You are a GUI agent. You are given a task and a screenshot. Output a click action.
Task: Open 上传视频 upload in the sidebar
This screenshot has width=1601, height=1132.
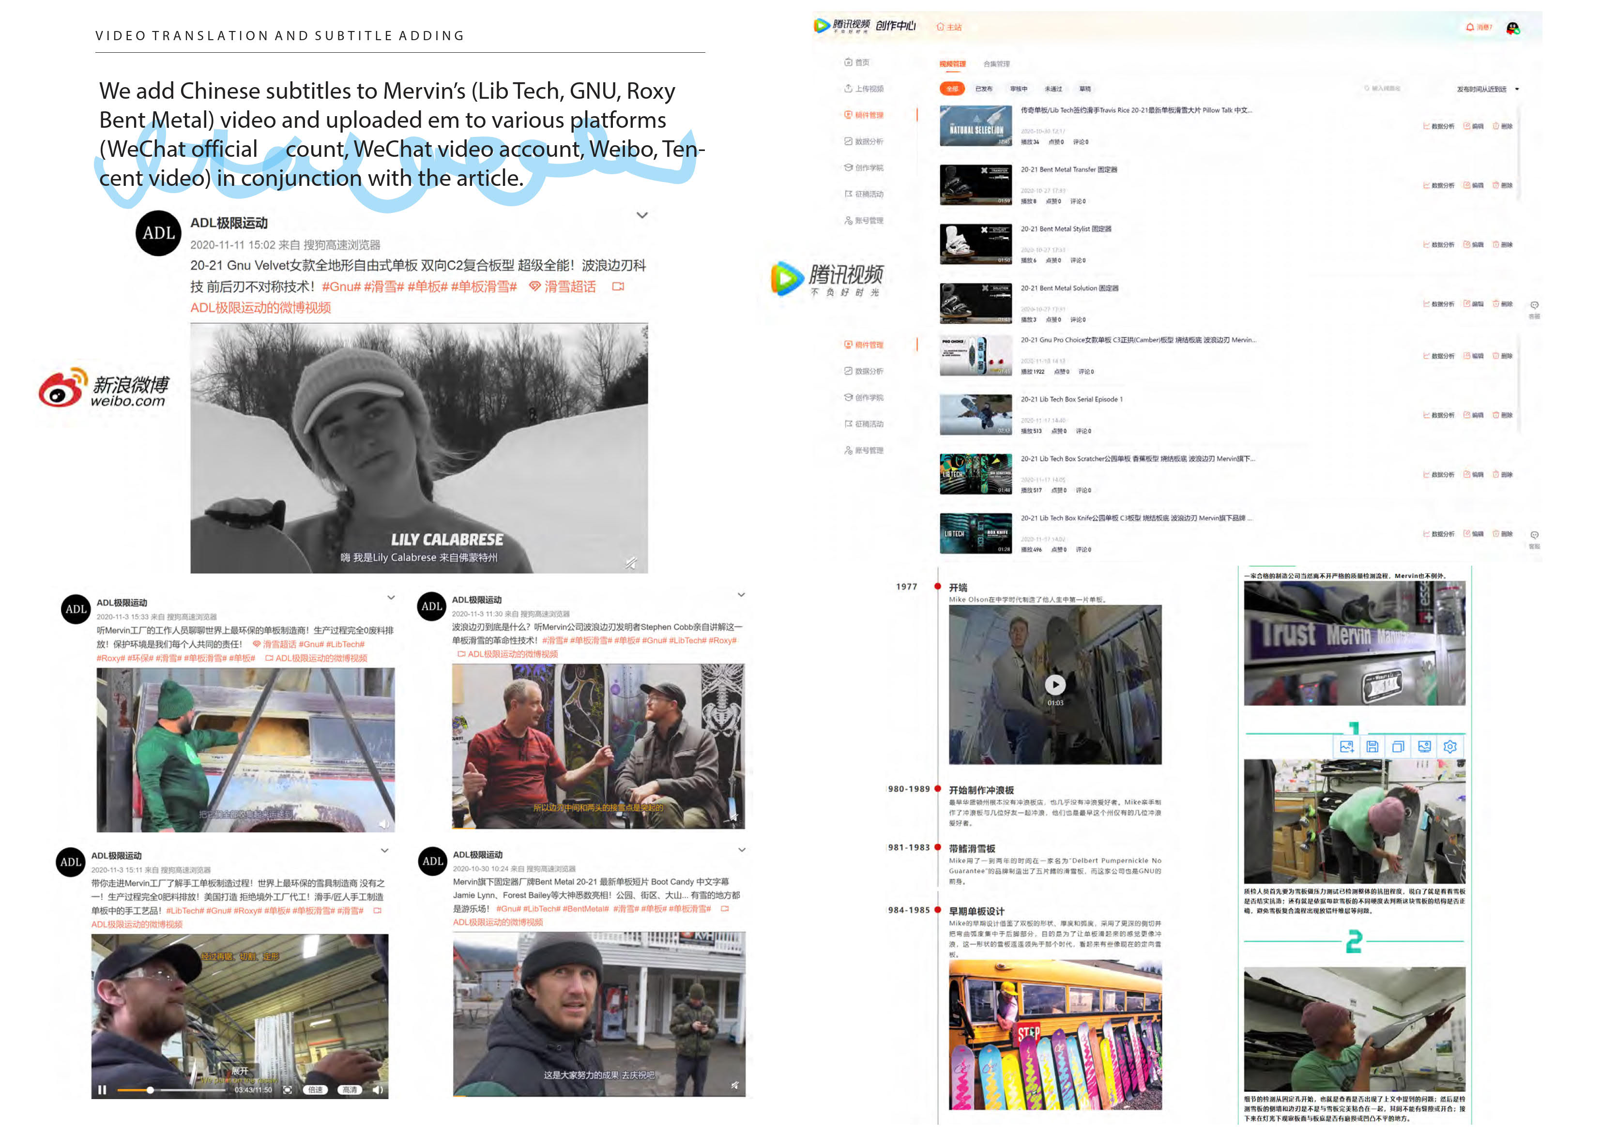(863, 89)
